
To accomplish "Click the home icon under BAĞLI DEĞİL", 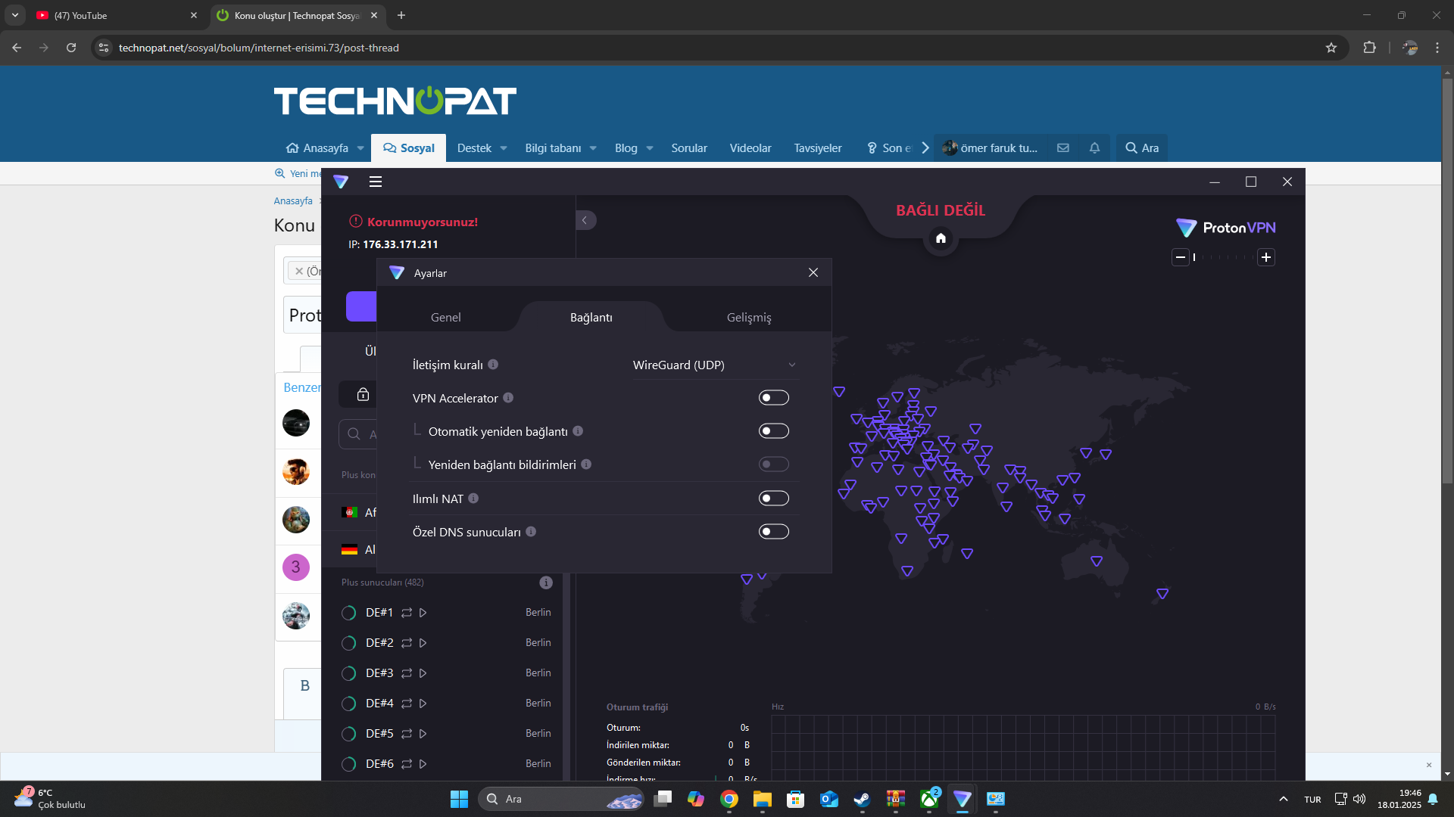I will coord(941,239).
